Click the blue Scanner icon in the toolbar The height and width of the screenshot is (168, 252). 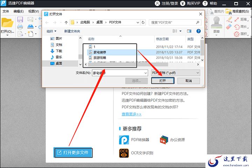click(x=30, y=26)
